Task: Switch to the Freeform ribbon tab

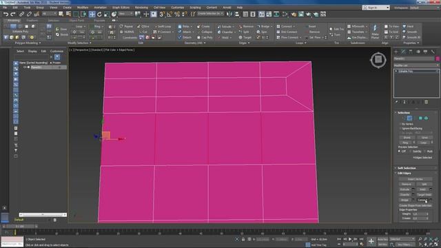Action: tap(32, 21)
